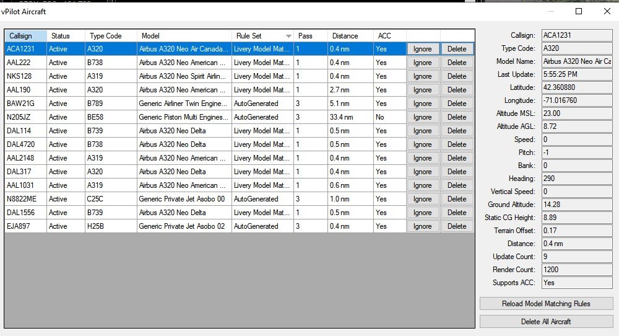The image size is (619, 336).
Task: Click the Status column header
Action: click(x=66, y=36)
